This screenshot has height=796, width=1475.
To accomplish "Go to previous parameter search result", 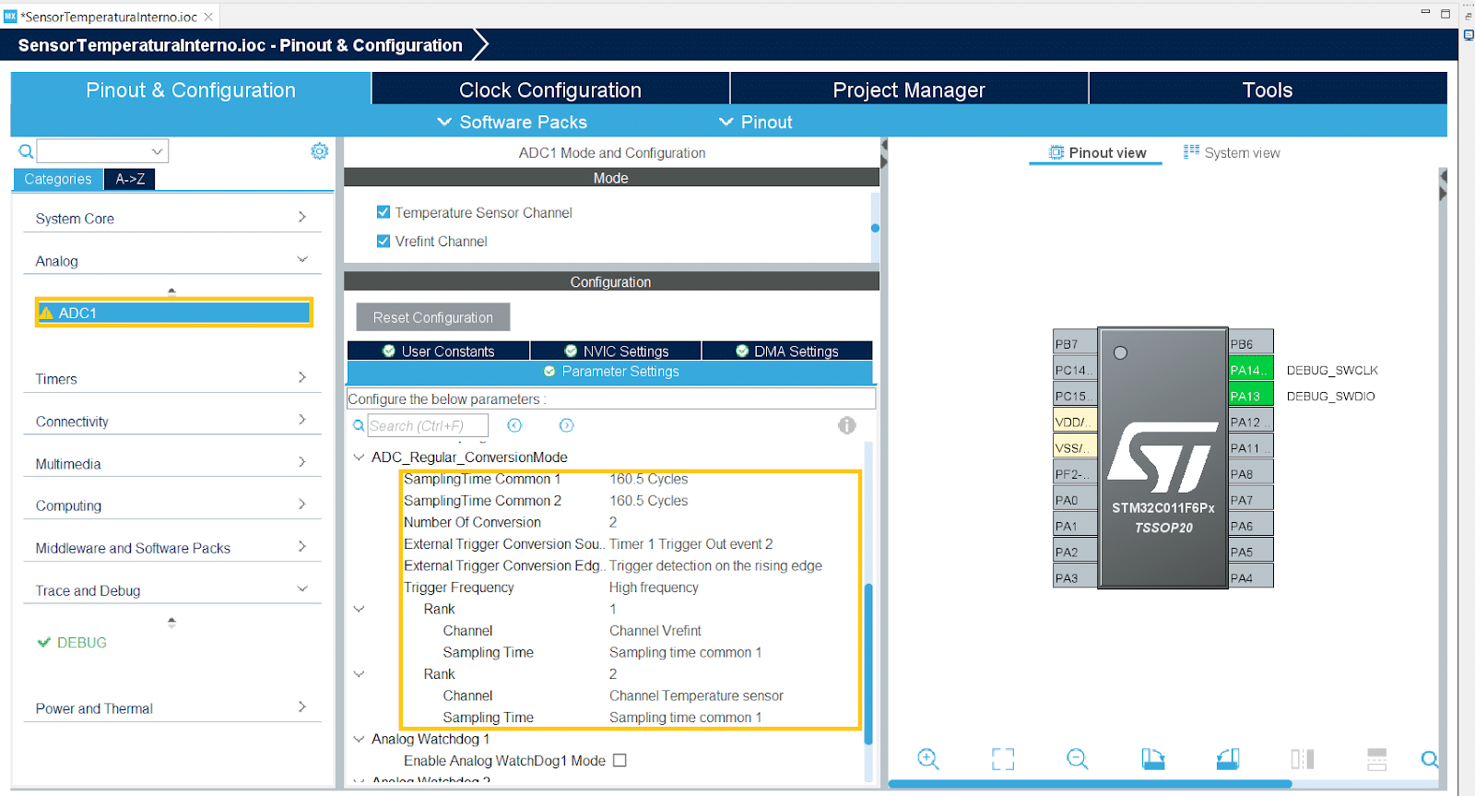I will coord(514,425).
